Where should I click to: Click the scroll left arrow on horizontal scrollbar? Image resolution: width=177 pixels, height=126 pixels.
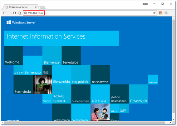[x=2, y=123]
